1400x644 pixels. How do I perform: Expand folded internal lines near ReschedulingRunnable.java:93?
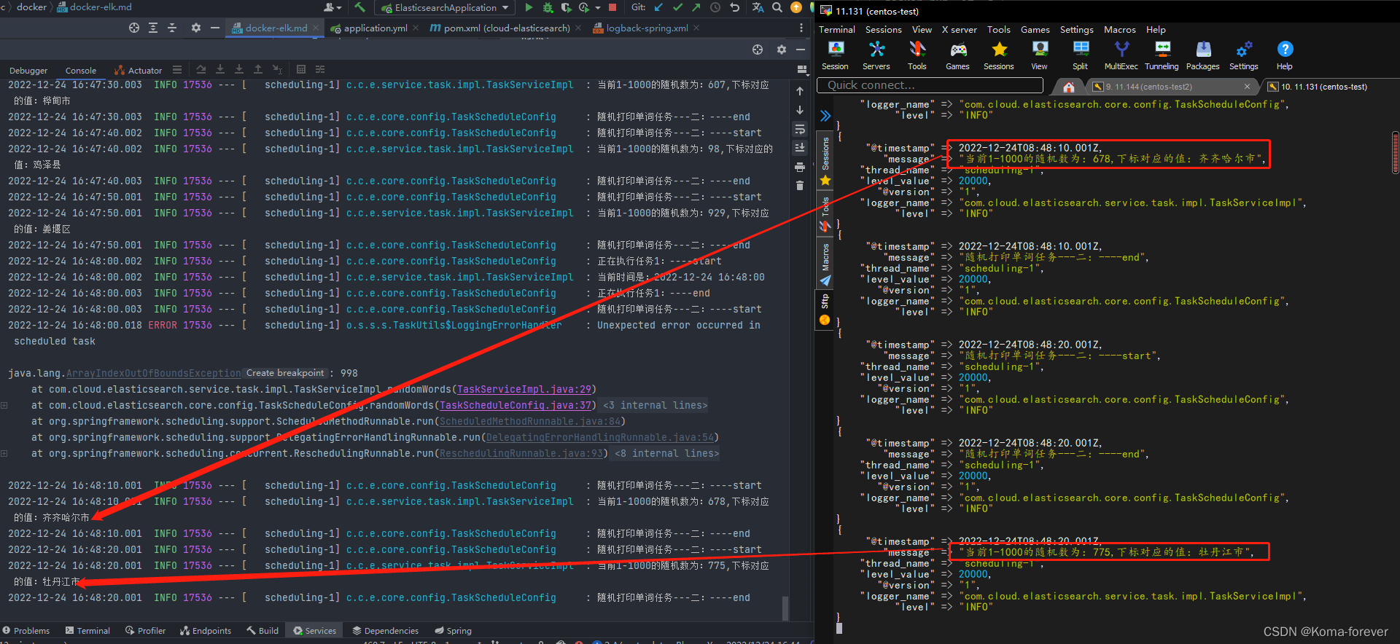4,453
